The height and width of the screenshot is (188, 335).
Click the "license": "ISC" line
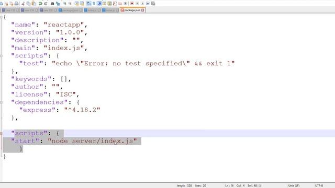point(45,95)
